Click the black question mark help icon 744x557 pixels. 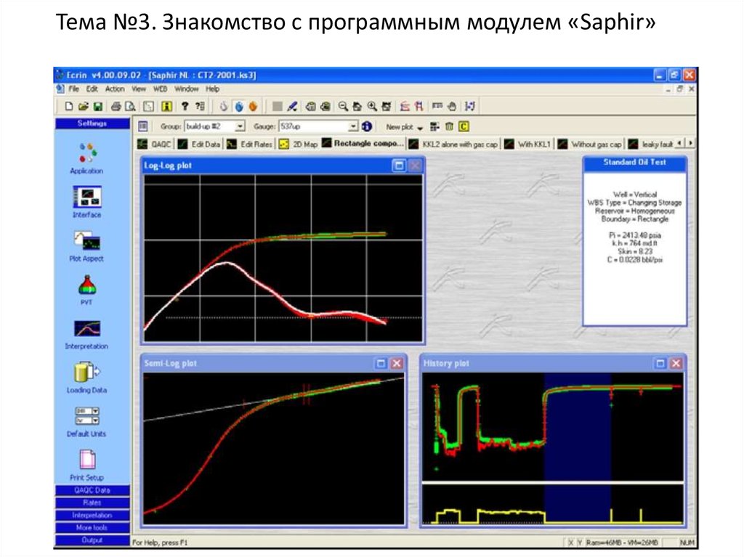tap(185, 106)
